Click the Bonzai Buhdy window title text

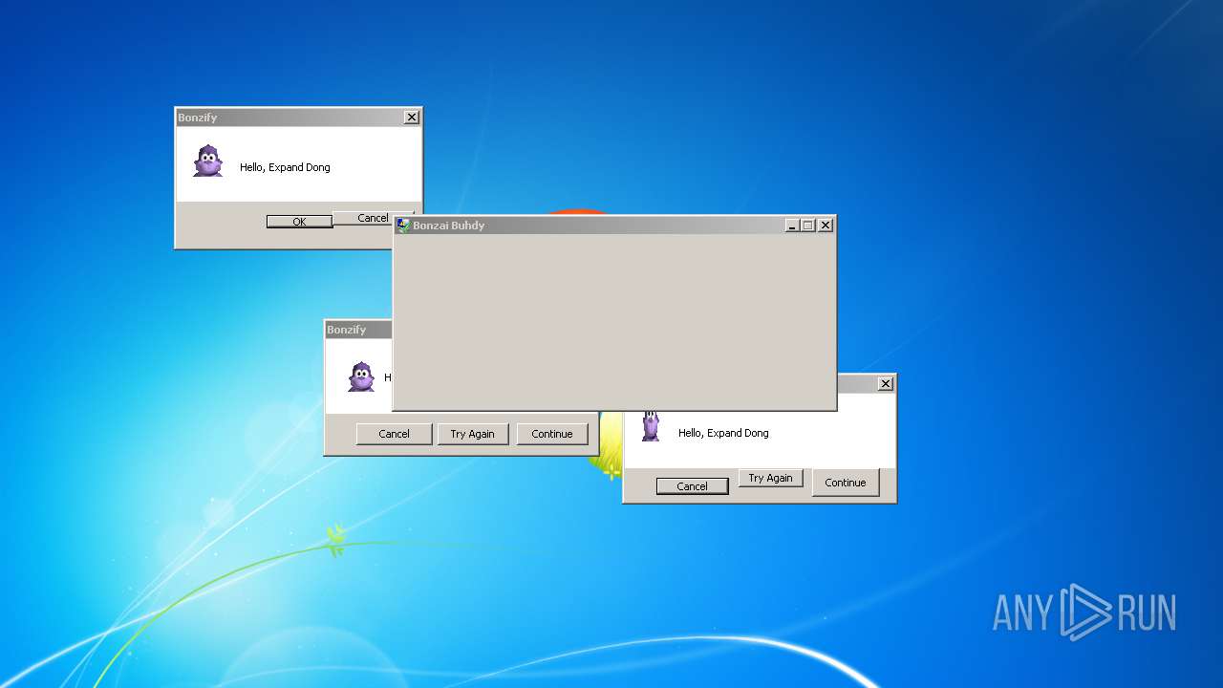(x=448, y=226)
